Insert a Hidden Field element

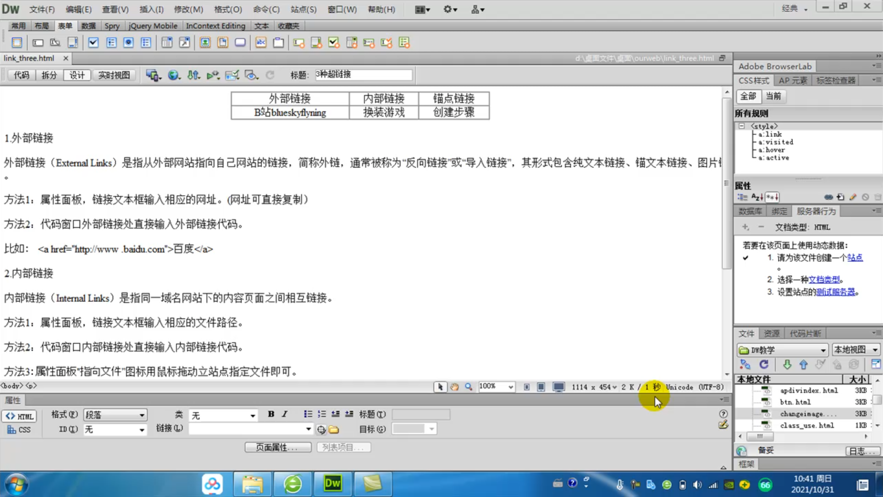(55, 43)
